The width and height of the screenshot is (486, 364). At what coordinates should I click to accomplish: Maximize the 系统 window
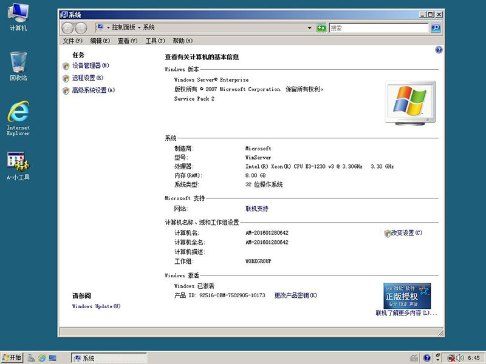(430, 15)
